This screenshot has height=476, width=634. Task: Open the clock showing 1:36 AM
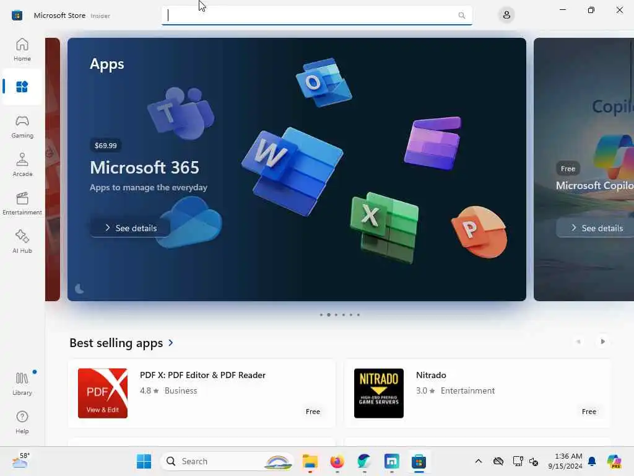point(565,461)
